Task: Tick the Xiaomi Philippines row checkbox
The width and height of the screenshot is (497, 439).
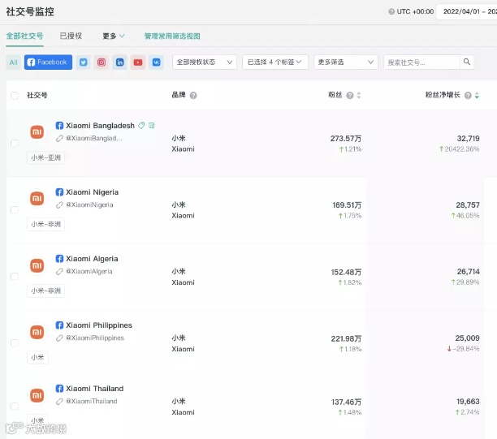Action: pyautogui.click(x=15, y=342)
